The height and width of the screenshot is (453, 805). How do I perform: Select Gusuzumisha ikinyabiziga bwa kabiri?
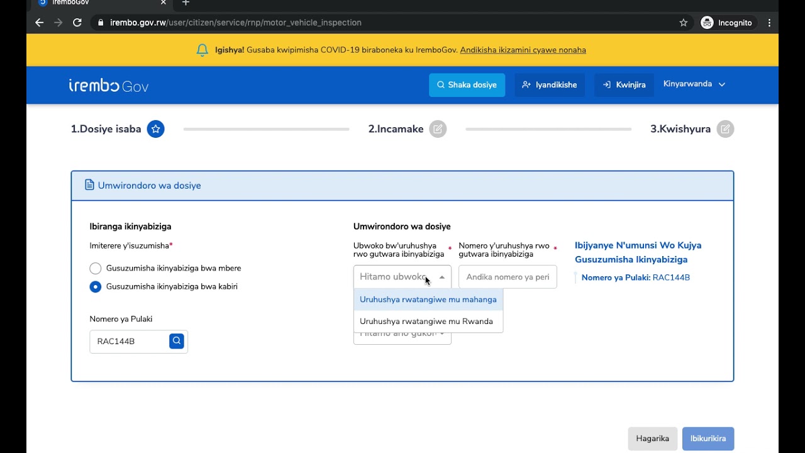pyautogui.click(x=96, y=287)
